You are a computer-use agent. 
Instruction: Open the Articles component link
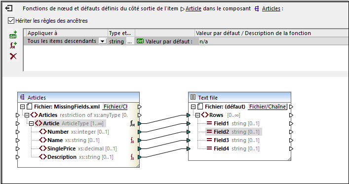click(x=271, y=9)
